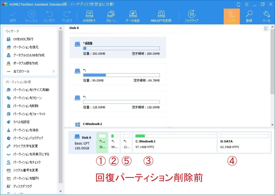
Task: Click the 空き領域 : 69.78MB text
Action: point(147,80)
